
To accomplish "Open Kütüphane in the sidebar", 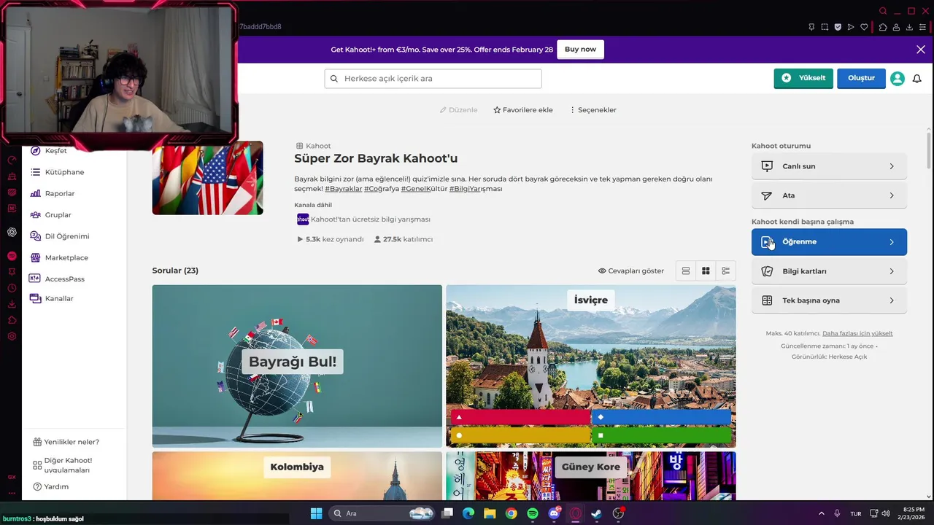I will (x=57, y=172).
